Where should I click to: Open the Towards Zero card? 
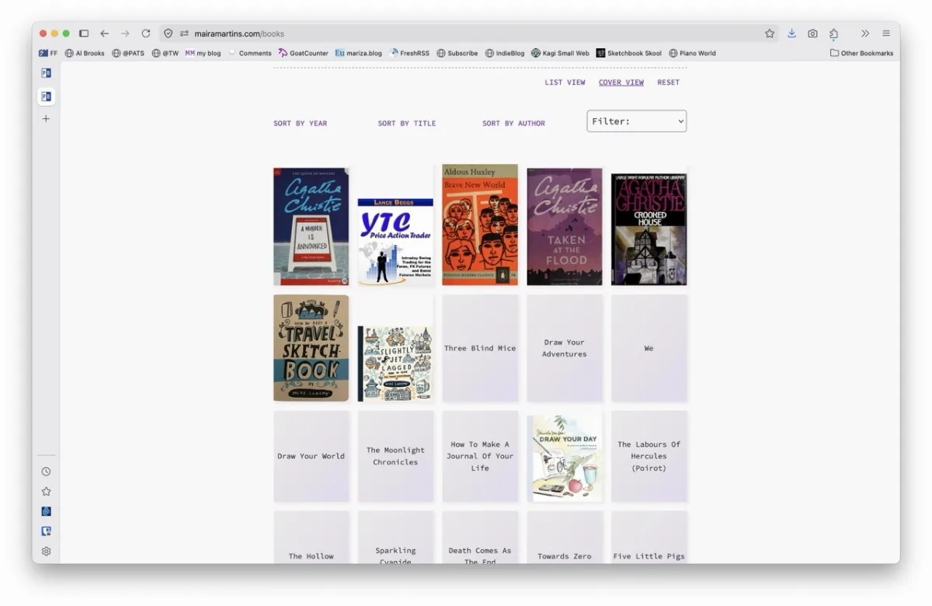565,537
